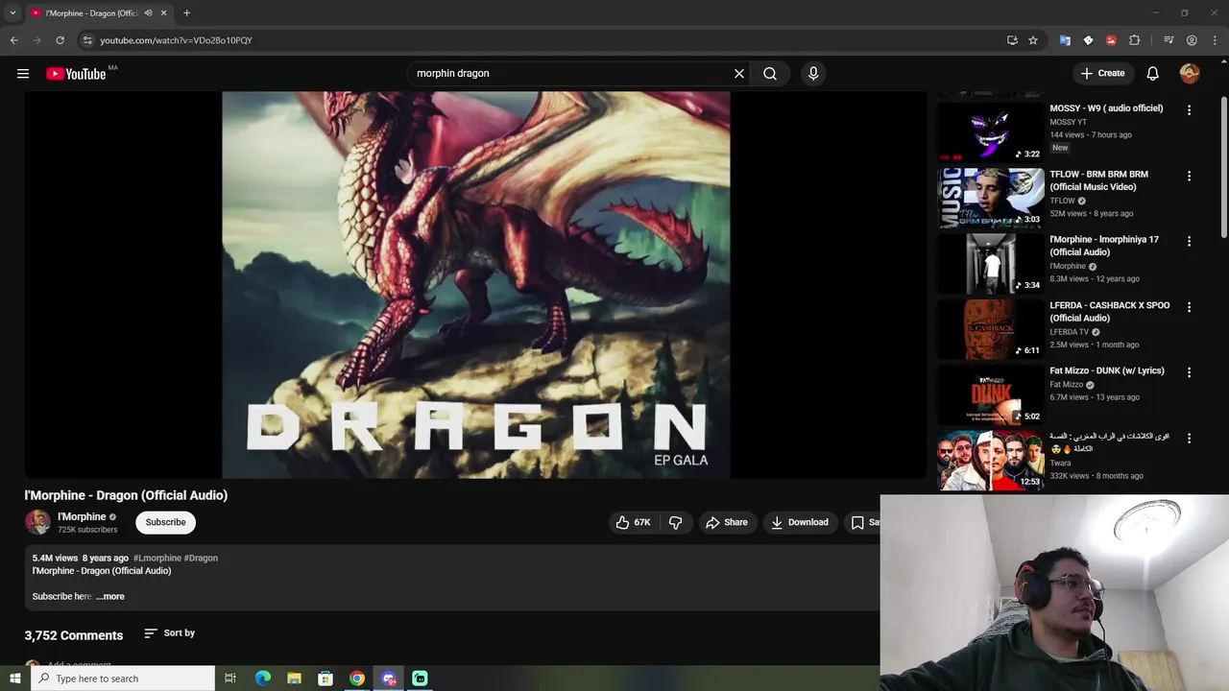Open the Windows Start menu
The width and height of the screenshot is (1229, 691).
click(14, 679)
